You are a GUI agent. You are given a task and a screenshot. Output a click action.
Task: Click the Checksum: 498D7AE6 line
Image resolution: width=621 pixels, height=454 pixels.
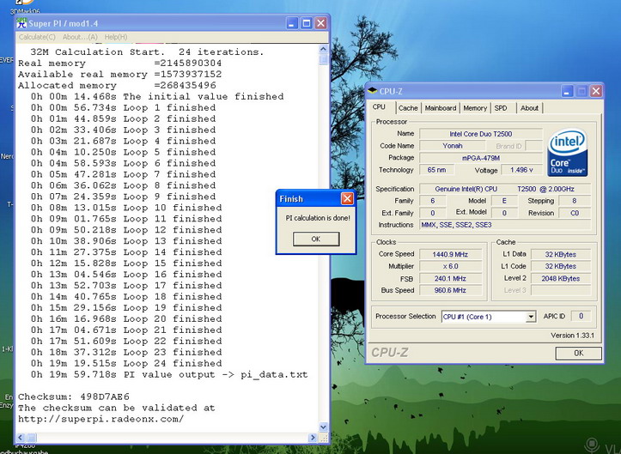[74, 396]
